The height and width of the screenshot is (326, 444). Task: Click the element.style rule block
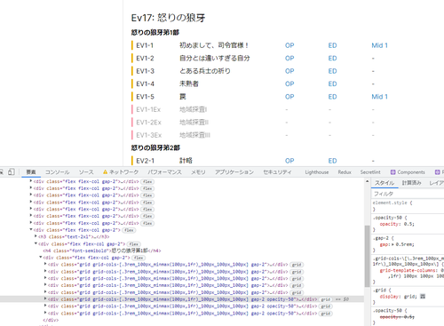coord(408,206)
